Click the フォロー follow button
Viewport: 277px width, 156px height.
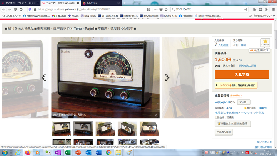click(x=244, y=102)
